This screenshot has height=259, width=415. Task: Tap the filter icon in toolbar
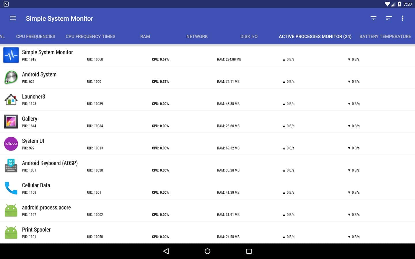pyautogui.click(x=373, y=18)
